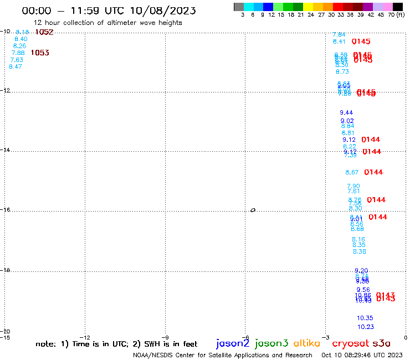Viewport: 410px width, 360px height.
Task: Select the dark blue swatch in the legend bar
Action: [x=268, y=7]
